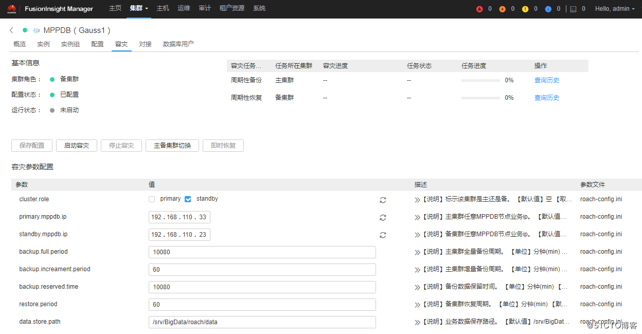Click progress bar of 周期性恢复 task
Screen dimensions: 642x334
(x=480, y=98)
